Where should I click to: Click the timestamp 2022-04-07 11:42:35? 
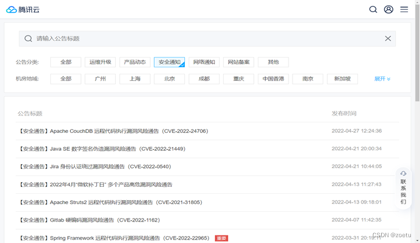tap(356, 220)
